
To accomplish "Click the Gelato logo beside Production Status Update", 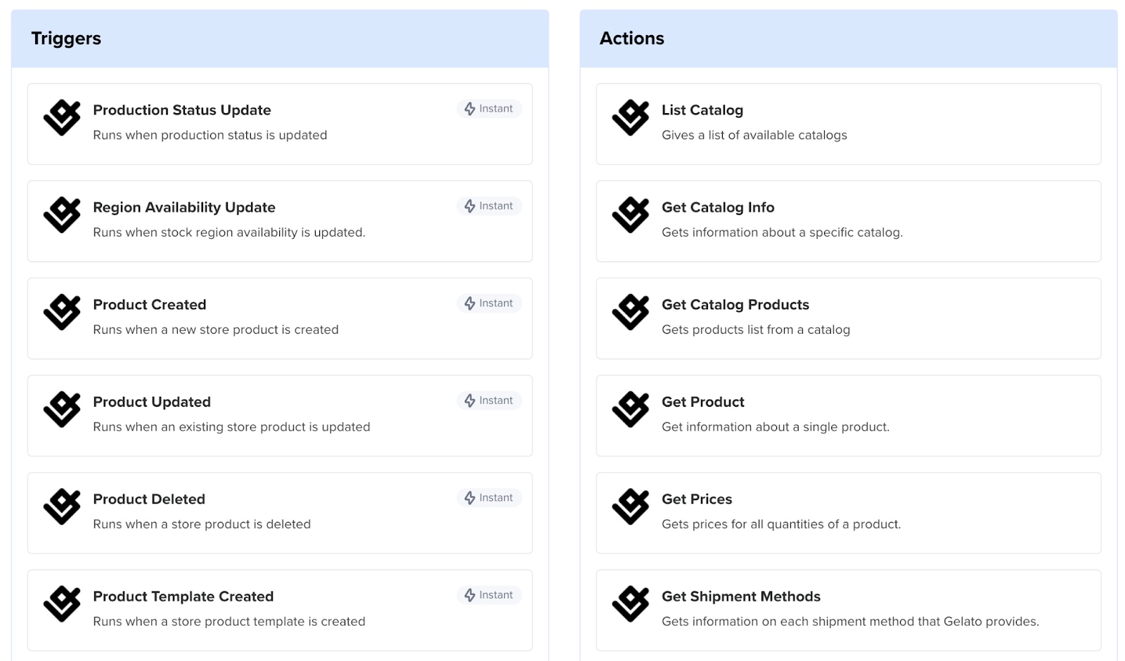I will point(62,118).
